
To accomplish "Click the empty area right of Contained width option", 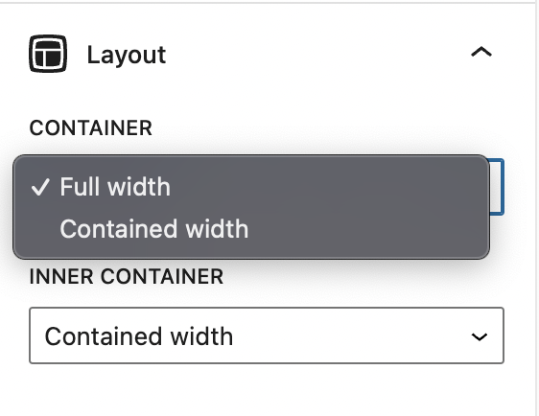I will click(366, 229).
